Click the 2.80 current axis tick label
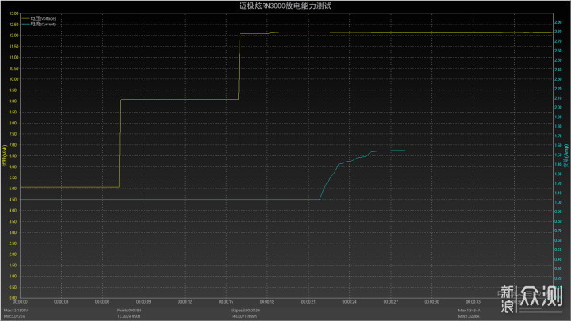The height and width of the screenshot is (321, 571). click(x=558, y=32)
